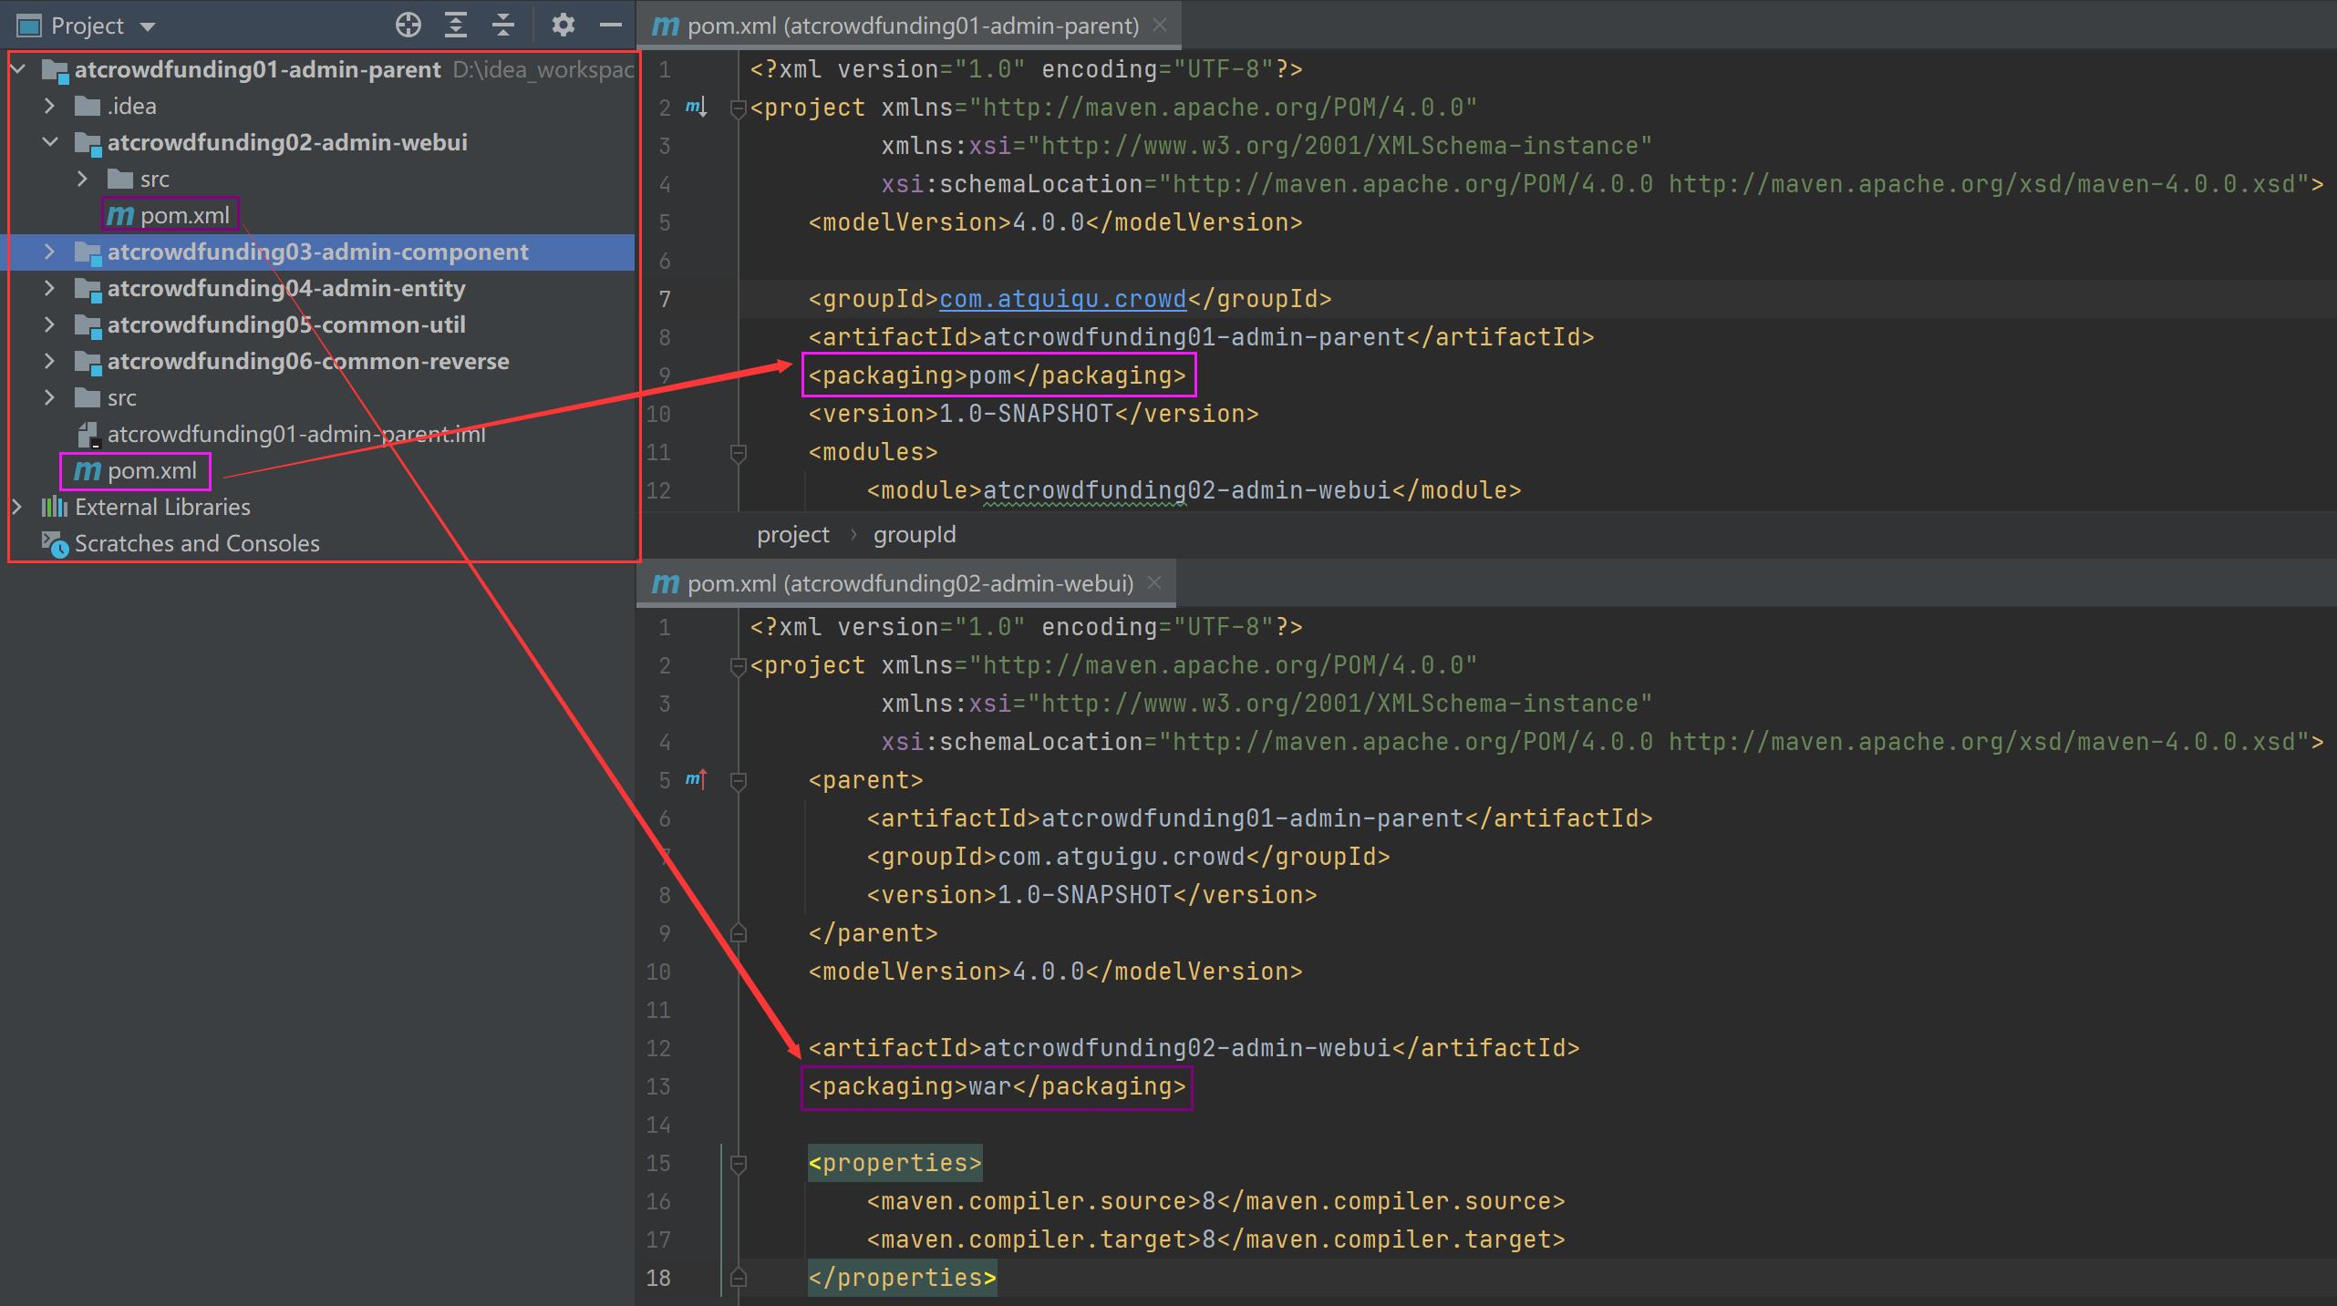2337x1306 pixels.
Task: Fold the properties tag, line 15
Action: (739, 1163)
